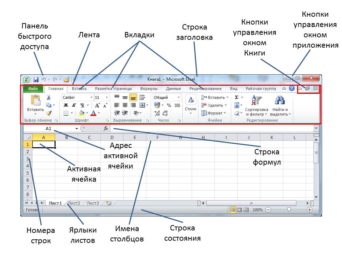Open the Общий number format dropdown
The width and height of the screenshot is (342, 256).
click(x=178, y=97)
